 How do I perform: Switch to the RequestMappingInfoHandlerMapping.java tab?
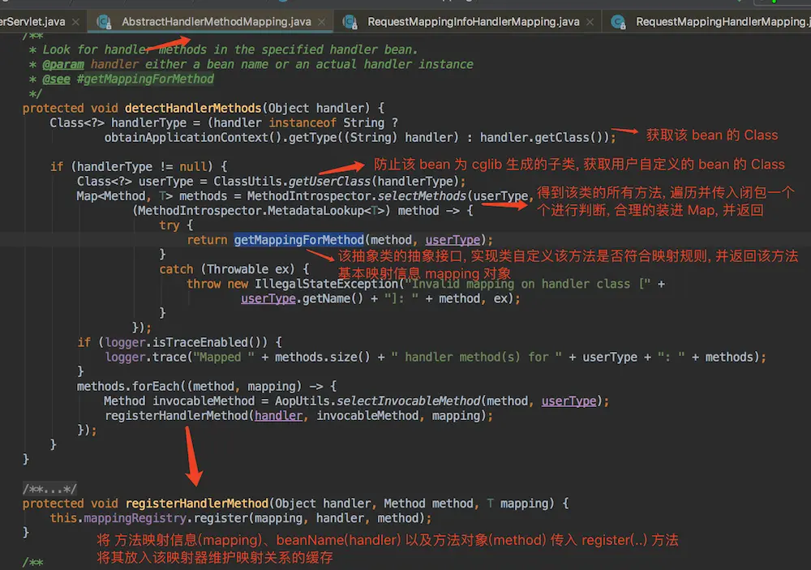473,22
